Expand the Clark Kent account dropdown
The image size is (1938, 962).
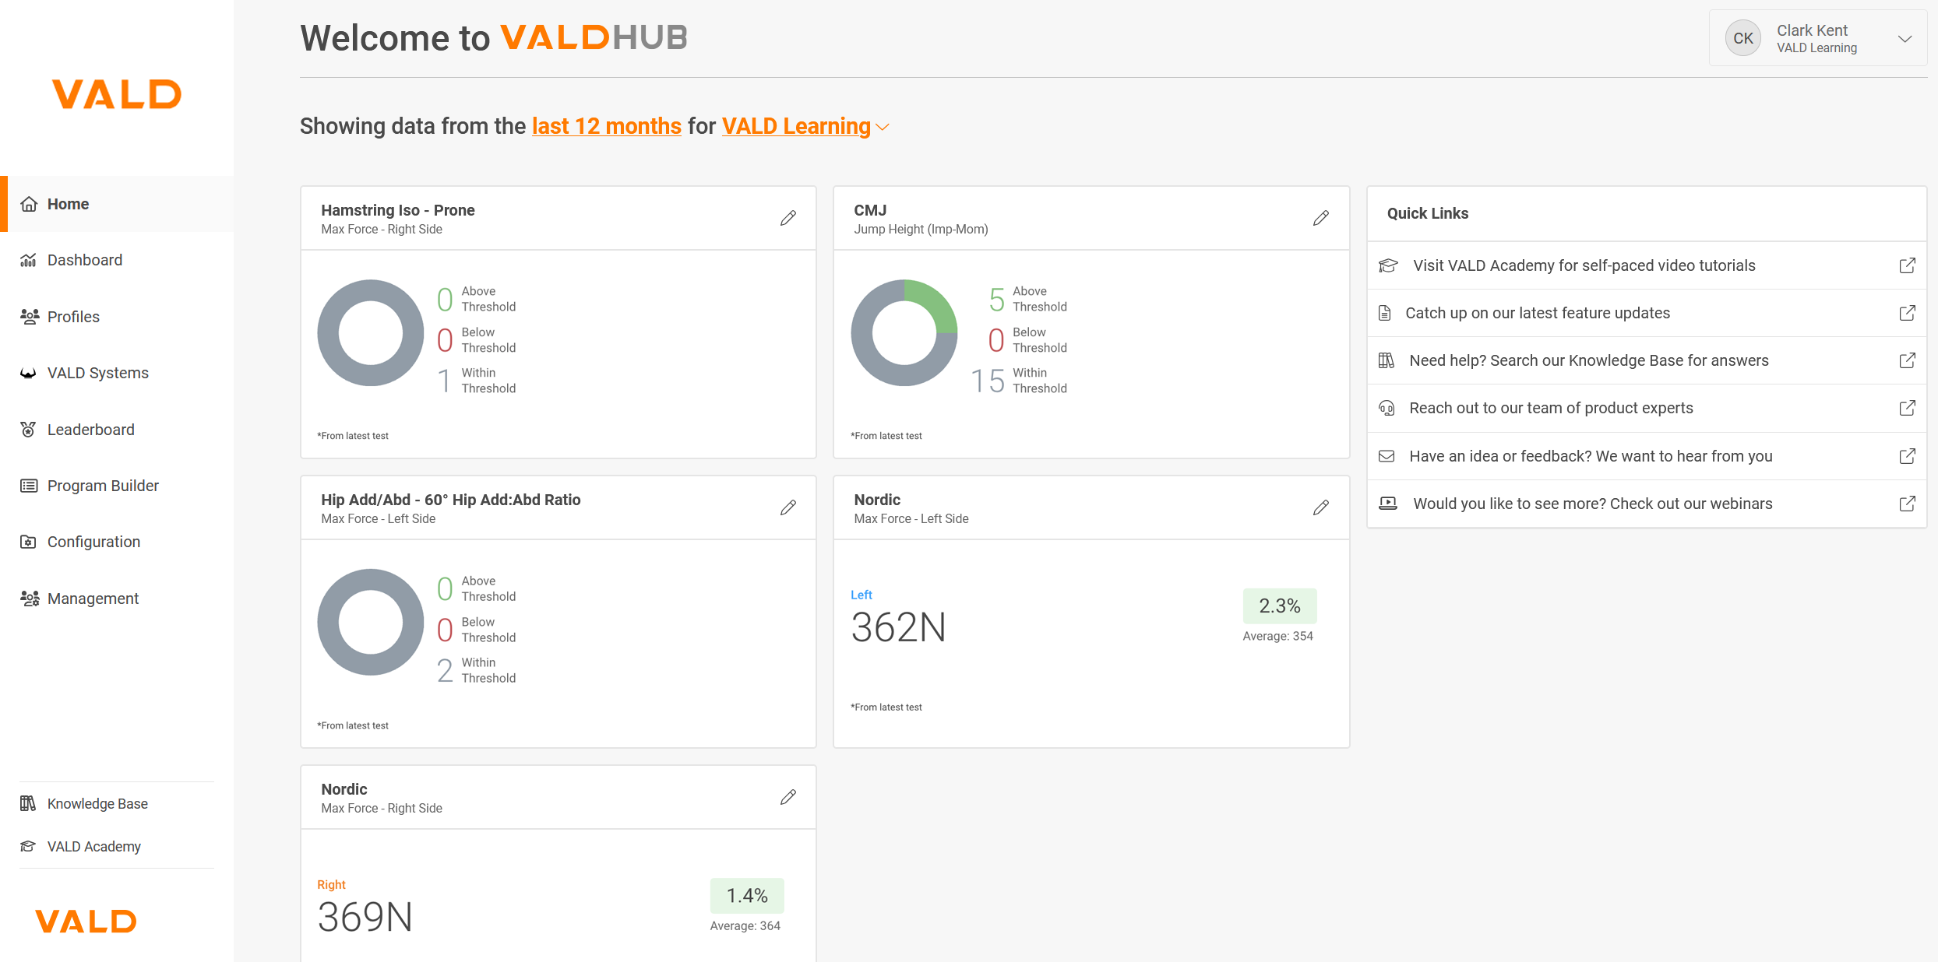1905,39
